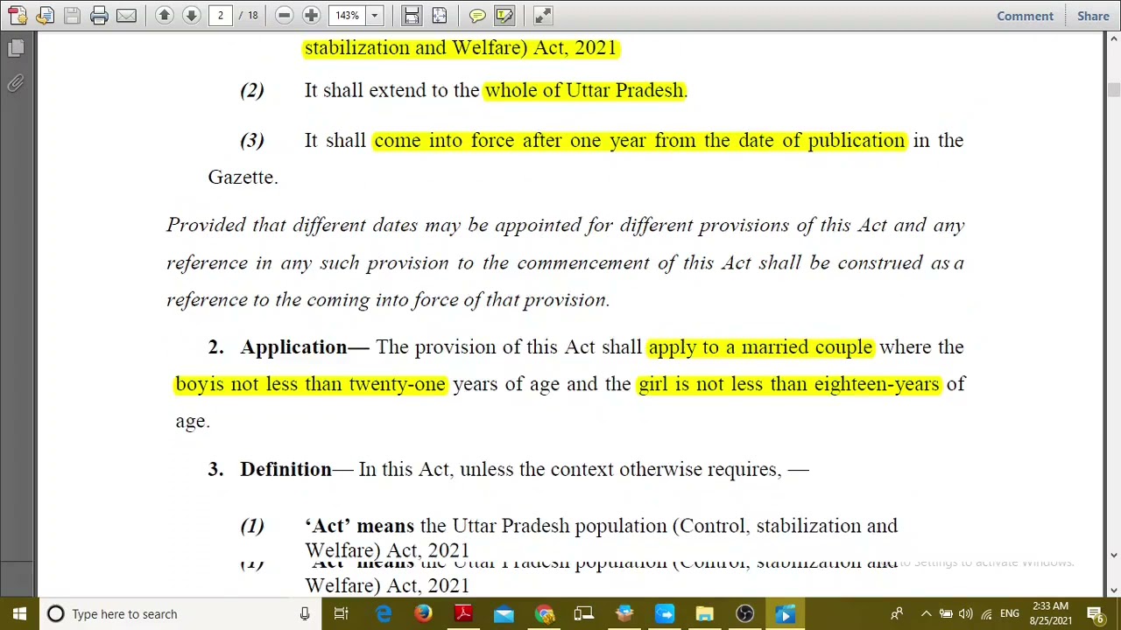Click the battery status tray icon
Image resolution: width=1121 pixels, height=630 pixels.
(x=946, y=613)
